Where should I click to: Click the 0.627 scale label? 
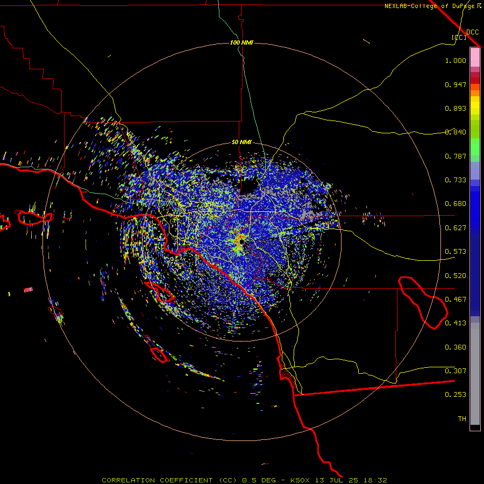point(455,228)
